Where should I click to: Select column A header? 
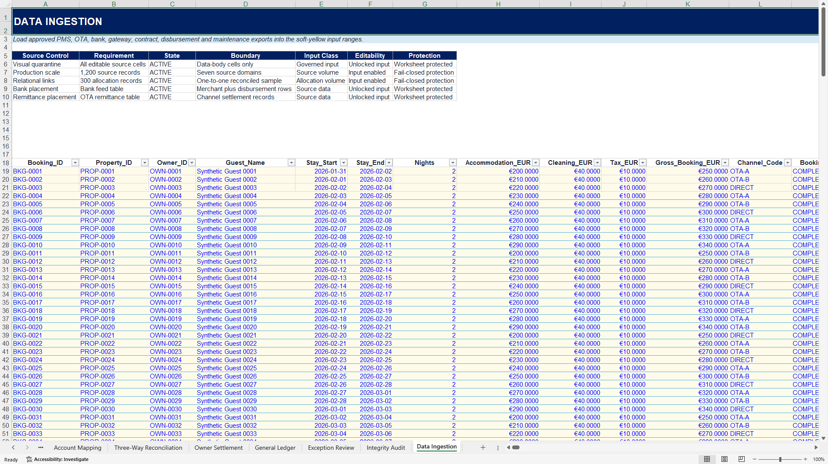pos(45,4)
